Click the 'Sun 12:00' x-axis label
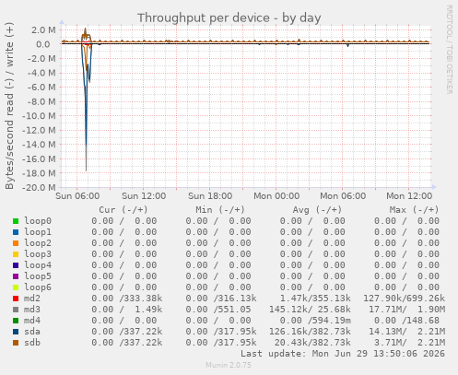Viewport: 458px width, 375px height. click(144, 196)
